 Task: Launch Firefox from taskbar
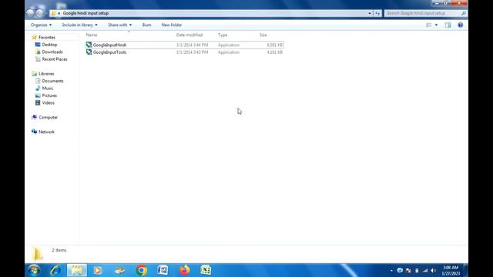point(185,270)
